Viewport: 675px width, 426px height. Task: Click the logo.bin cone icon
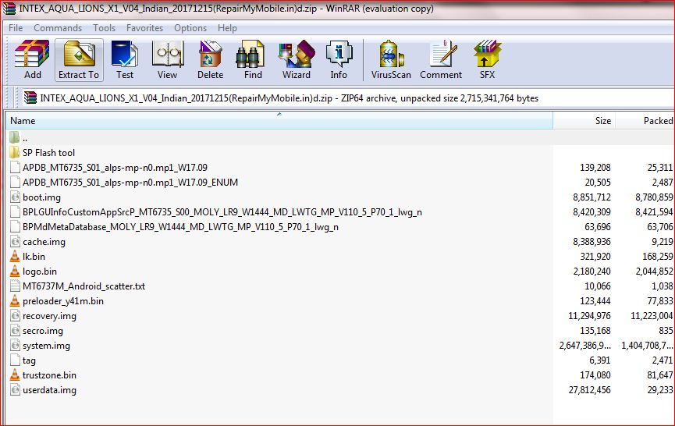click(15, 271)
